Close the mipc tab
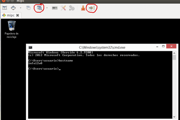Screen dimensions: 180x120 [18, 15]
